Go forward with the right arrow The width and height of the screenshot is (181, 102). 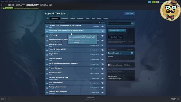pyautogui.click(x=5, y=5)
